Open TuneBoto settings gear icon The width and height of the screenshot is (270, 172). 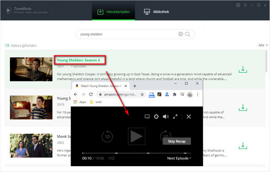(238, 5)
